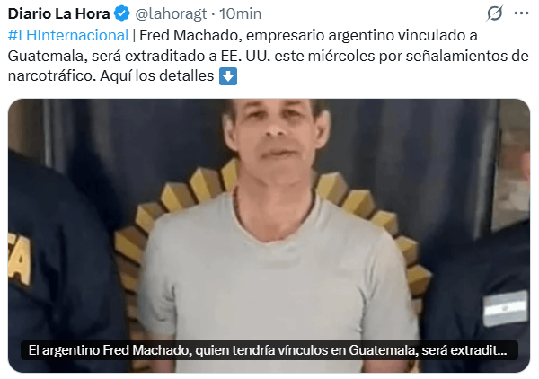
Task: Click the man's beaded necklace
Action: [274, 210]
